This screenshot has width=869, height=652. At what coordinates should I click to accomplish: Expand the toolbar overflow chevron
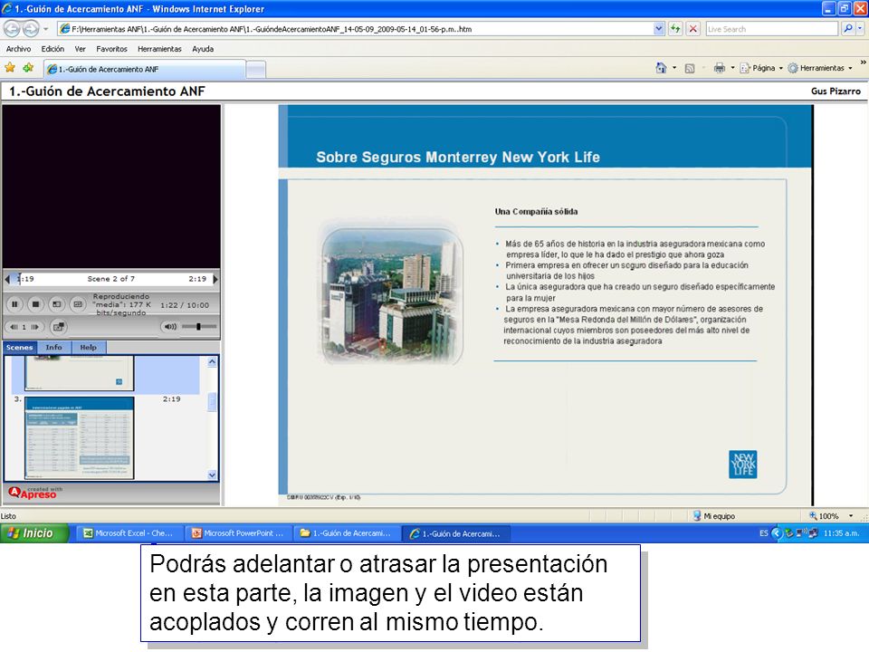(863, 62)
